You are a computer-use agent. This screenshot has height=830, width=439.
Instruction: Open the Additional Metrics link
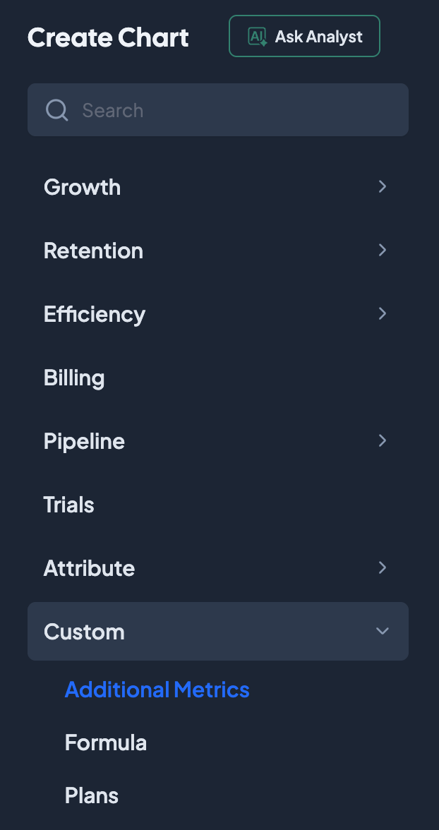coord(157,690)
